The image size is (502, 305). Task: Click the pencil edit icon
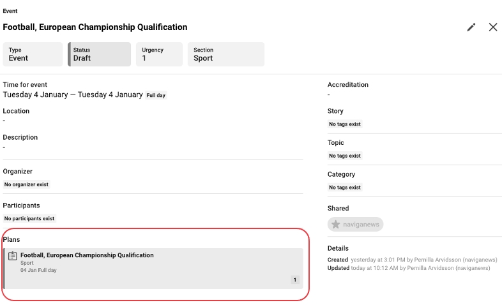pos(471,27)
